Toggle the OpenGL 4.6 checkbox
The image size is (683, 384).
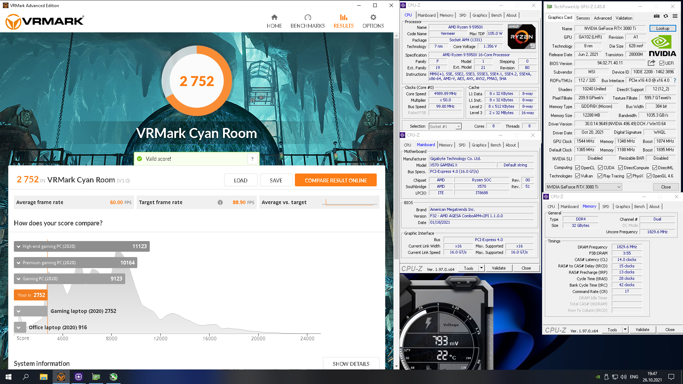(x=649, y=176)
